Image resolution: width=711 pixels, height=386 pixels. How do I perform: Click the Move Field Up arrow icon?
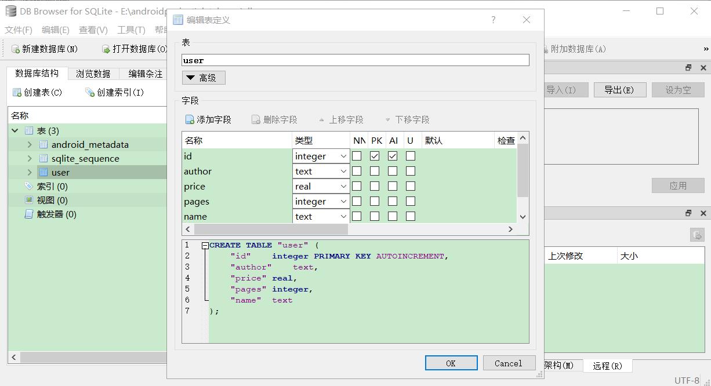point(322,120)
